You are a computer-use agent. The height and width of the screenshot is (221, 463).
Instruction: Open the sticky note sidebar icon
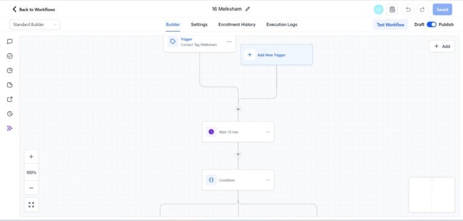(x=10, y=85)
